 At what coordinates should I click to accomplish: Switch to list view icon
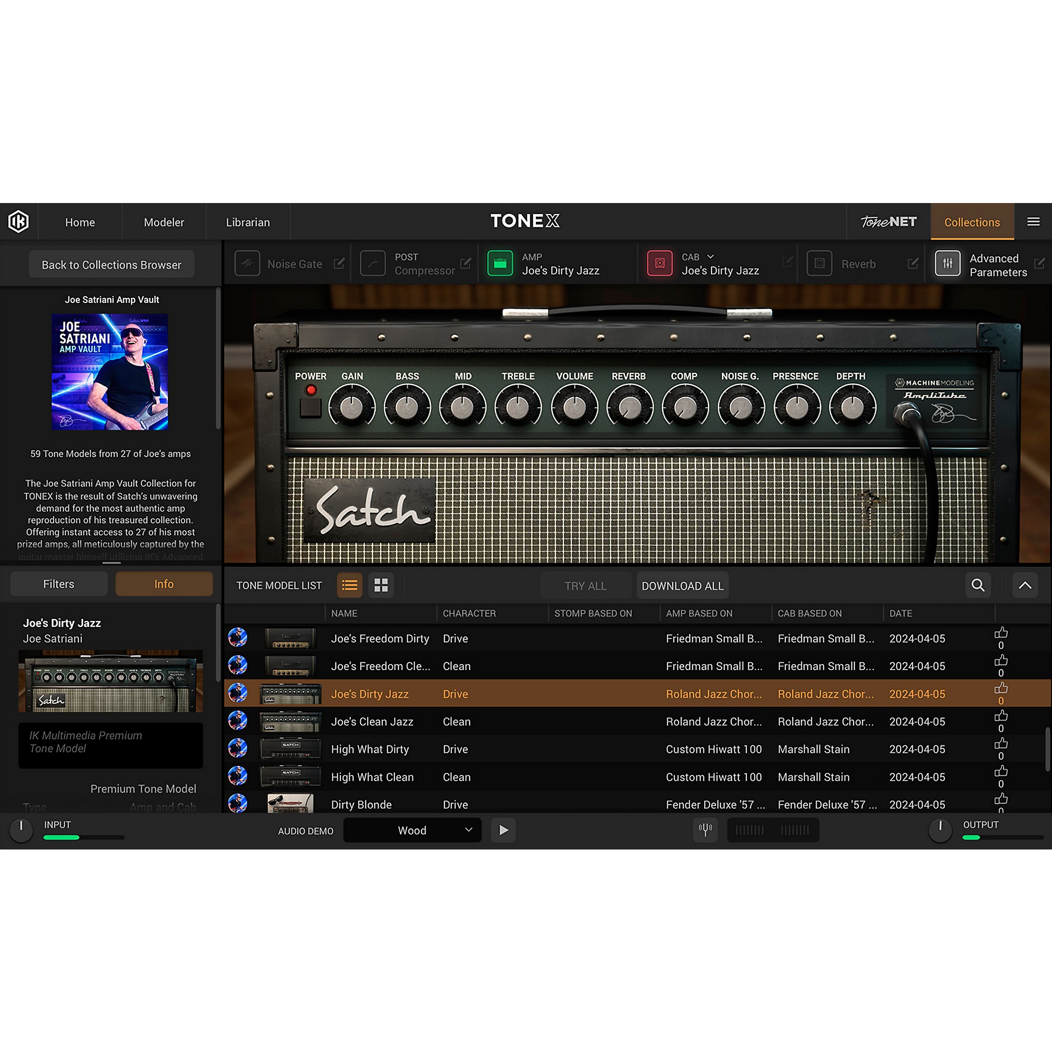coord(350,585)
